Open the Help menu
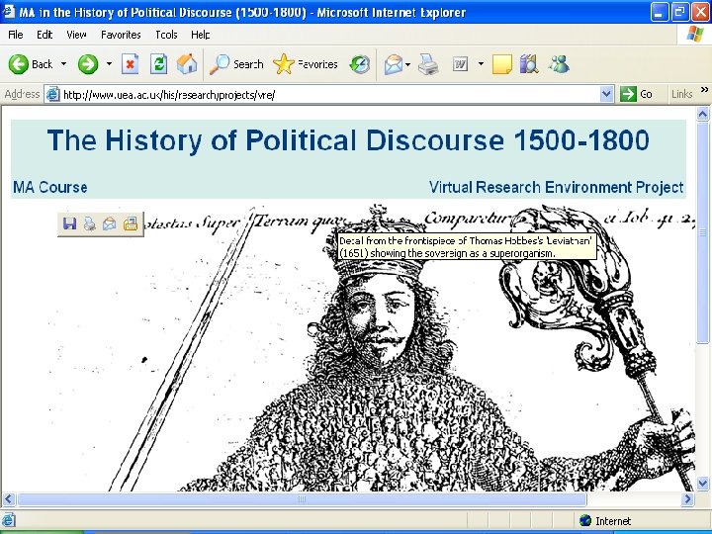 pos(200,35)
